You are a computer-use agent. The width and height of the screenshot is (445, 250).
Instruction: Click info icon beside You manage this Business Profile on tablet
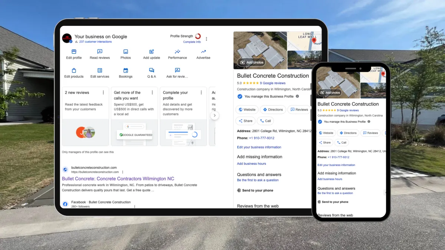[x=297, y=96]
